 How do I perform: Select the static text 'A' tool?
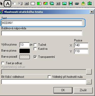click(8, 4)
